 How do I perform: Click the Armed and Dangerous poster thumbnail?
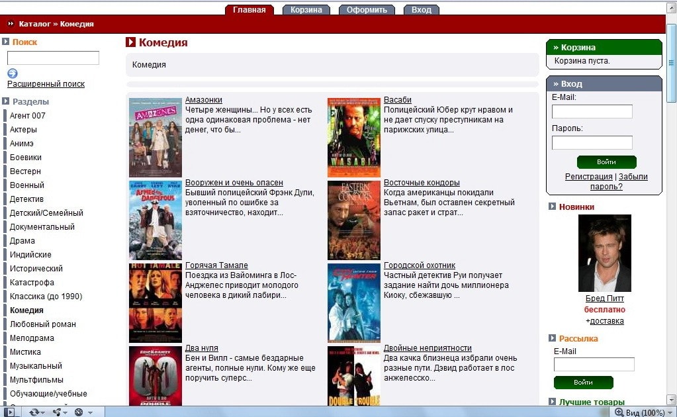coord(156,220)
